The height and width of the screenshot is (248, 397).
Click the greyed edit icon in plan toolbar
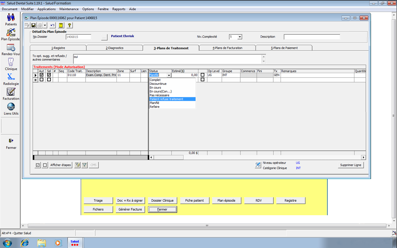[27, 25]
